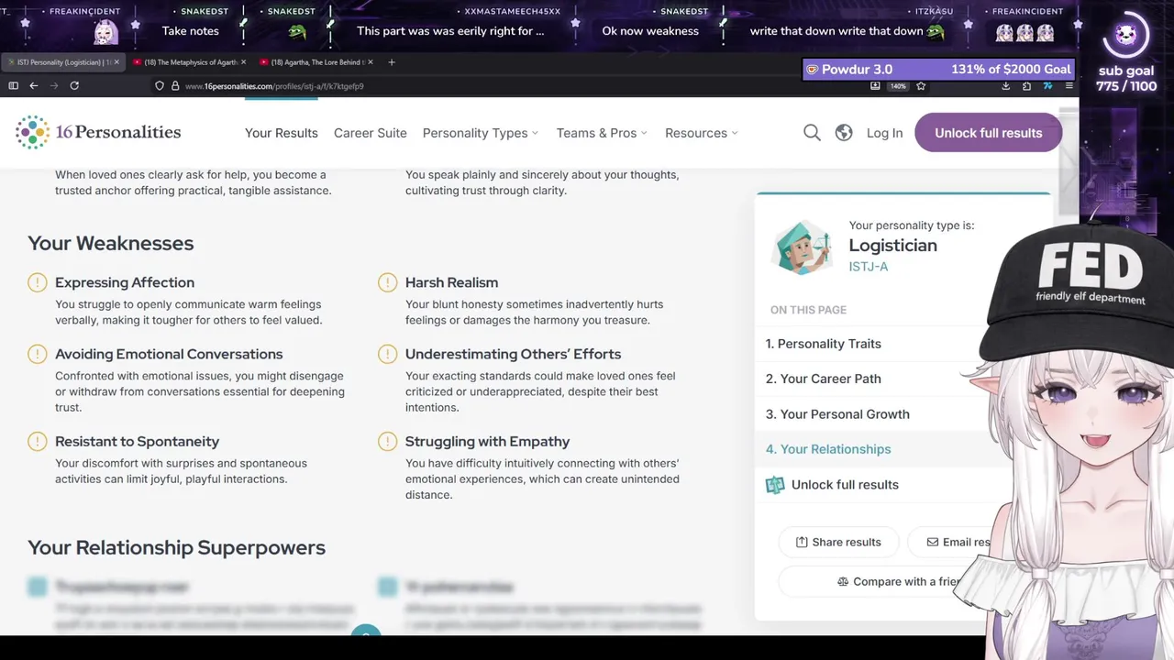The height and width of the screenshot is (660, 1174).
Task: Click the Logistician title text
Action: 893,246
